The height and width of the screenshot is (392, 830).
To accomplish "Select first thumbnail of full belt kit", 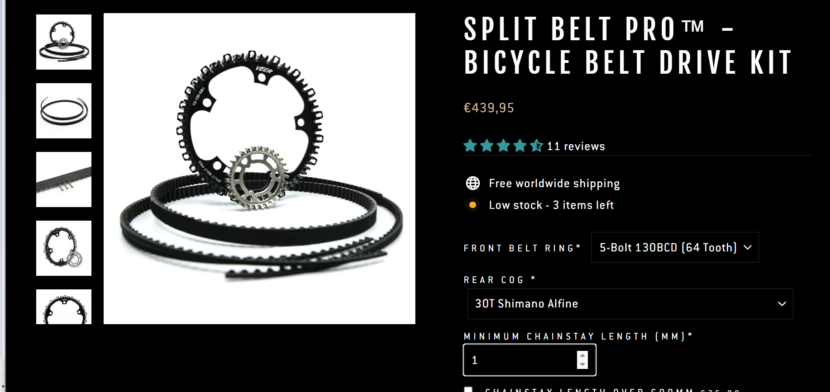I will 64,42.
